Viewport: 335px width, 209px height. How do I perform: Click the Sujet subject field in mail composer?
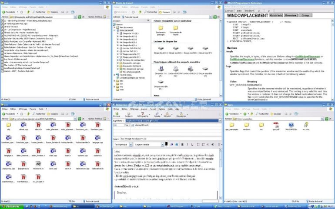coord(171,139)
